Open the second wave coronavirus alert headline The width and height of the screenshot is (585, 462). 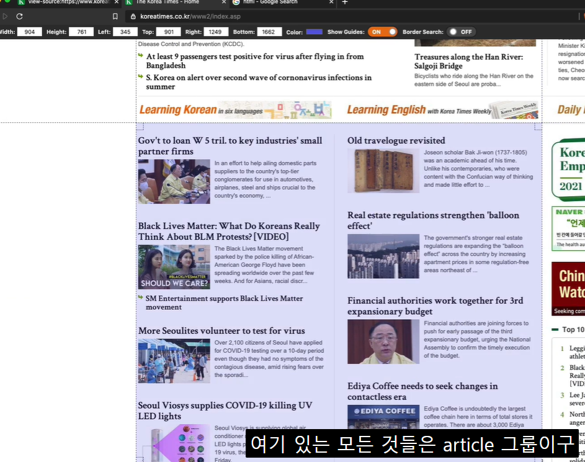tap(259, 82)
